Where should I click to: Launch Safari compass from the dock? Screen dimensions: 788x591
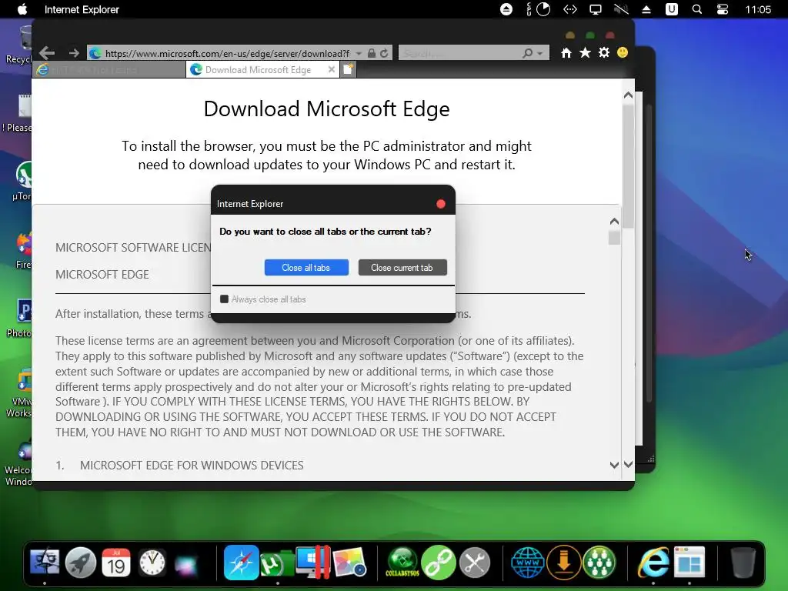click(241, 562)
